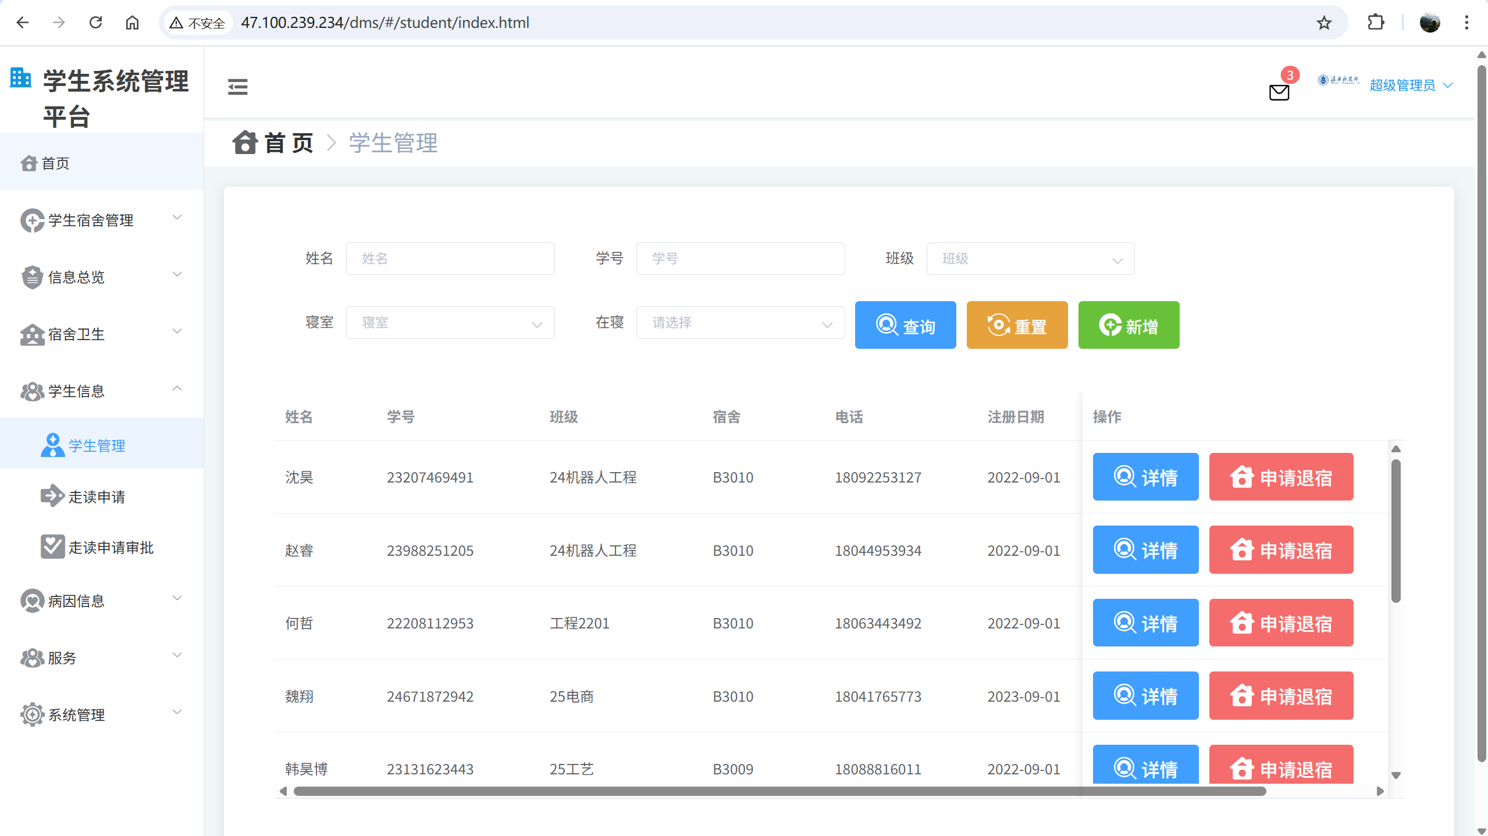The height and width of the screenshot is (836, 1488).
Task: Reload the page with the refresh icon
Action: (96, 23)
